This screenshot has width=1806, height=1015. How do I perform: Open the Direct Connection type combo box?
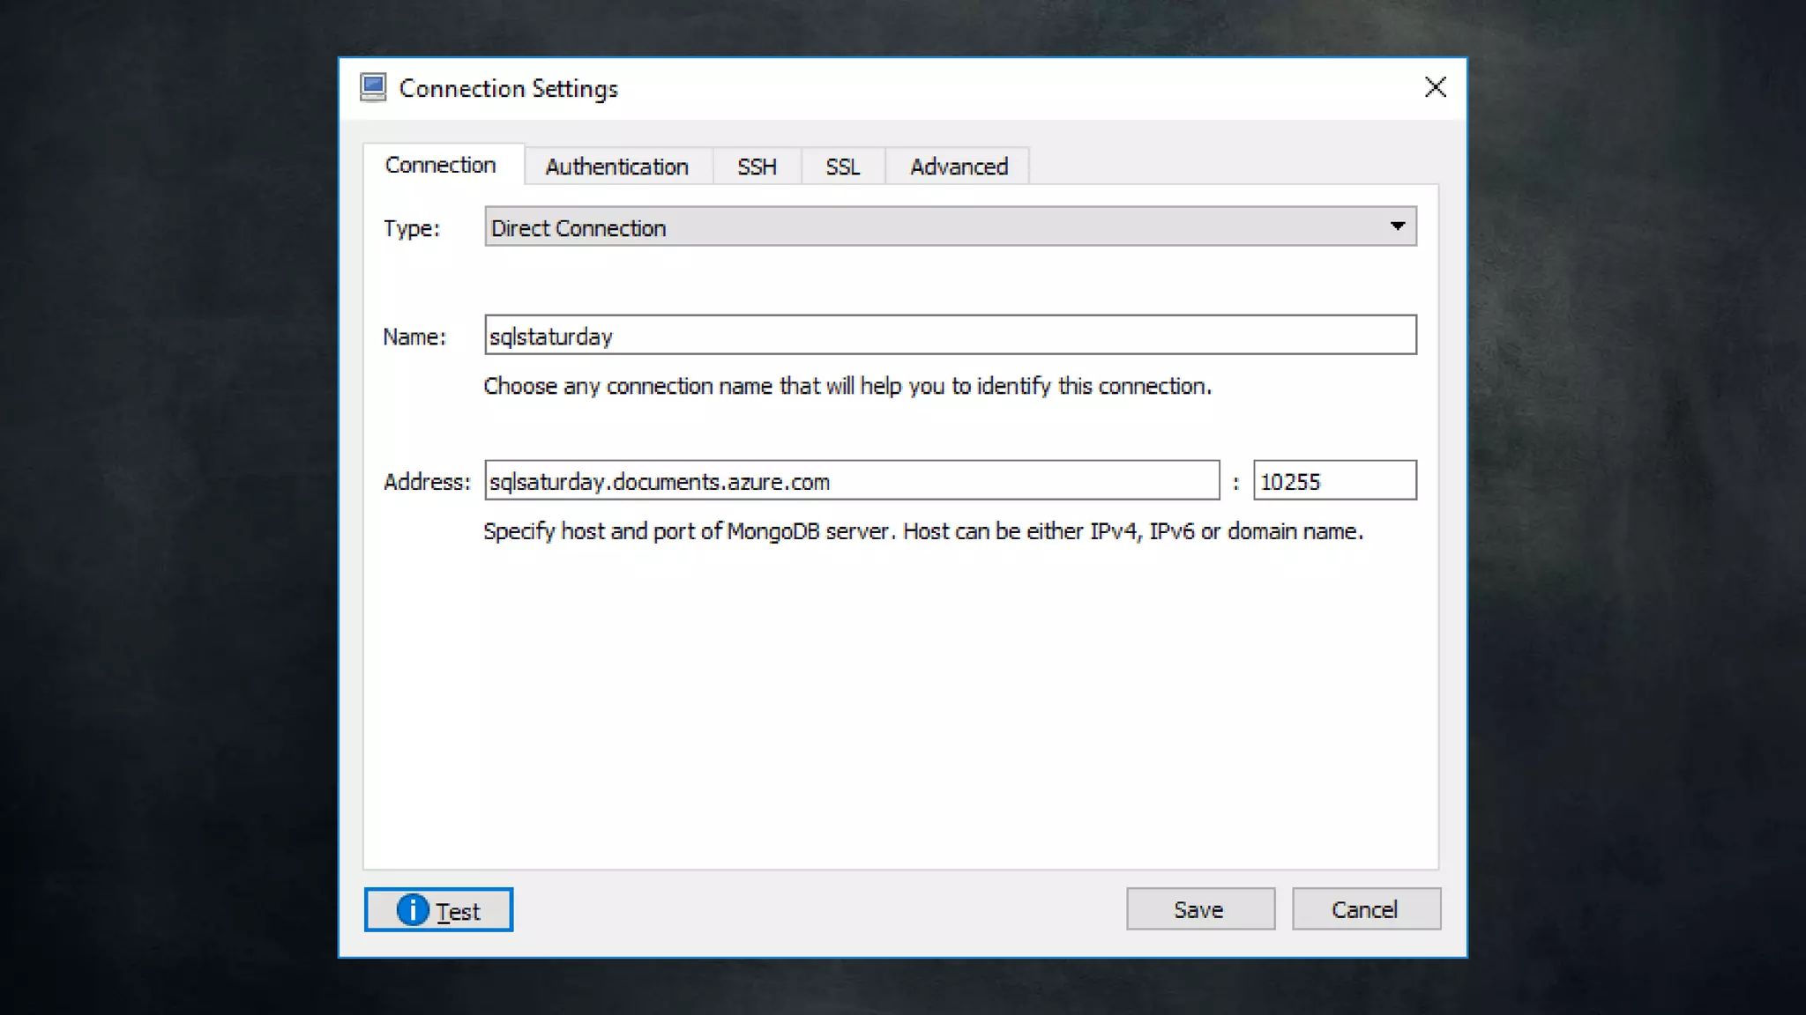tap(935, 227)
